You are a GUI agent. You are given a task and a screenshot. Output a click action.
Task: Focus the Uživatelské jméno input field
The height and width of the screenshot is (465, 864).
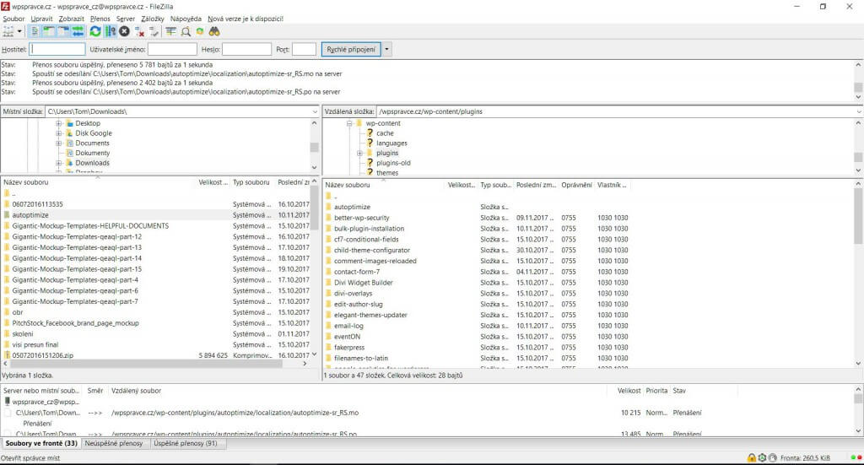(172, 50)
